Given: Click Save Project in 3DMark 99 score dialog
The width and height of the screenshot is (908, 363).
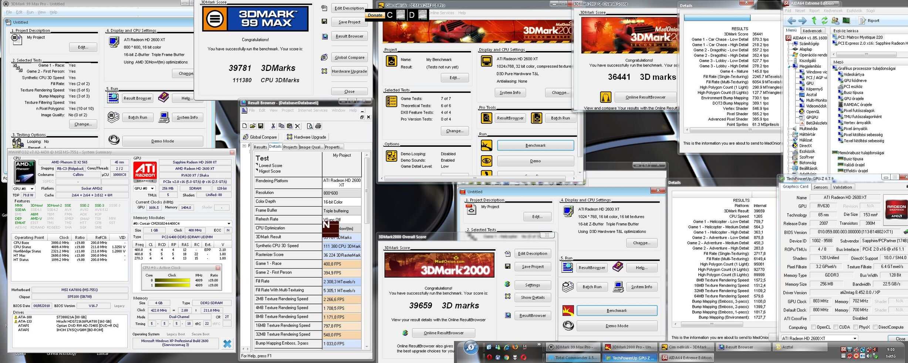Looking at the screenshot, I should pos(349,22).
